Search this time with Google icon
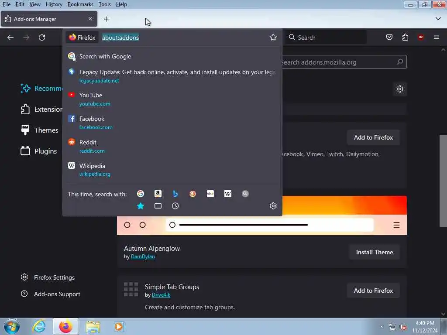 pos(140,194)
